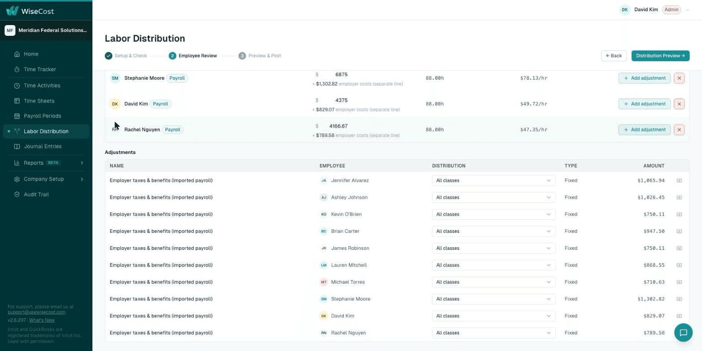This screenshot has width=702, height=351.
Task: Open distribution dropdown for Jennifer Alvarez
Action: click(x=494, y=180)
